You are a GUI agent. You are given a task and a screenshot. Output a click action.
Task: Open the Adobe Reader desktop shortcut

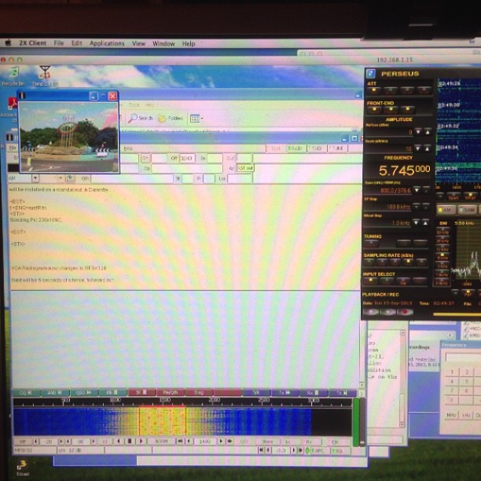pos(12,104)
